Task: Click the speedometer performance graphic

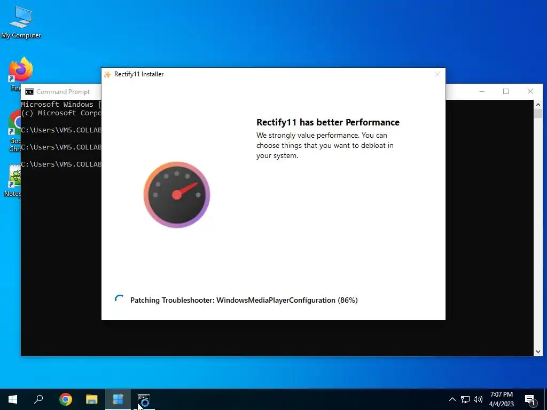Action: click(176, 194)
